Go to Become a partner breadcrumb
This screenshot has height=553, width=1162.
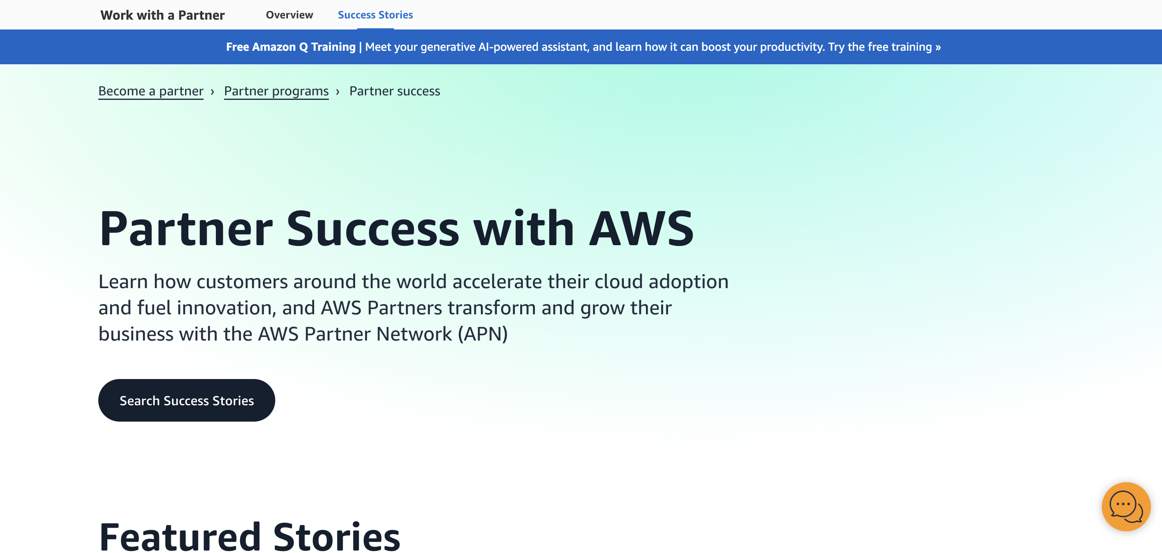tap(151, 91)
